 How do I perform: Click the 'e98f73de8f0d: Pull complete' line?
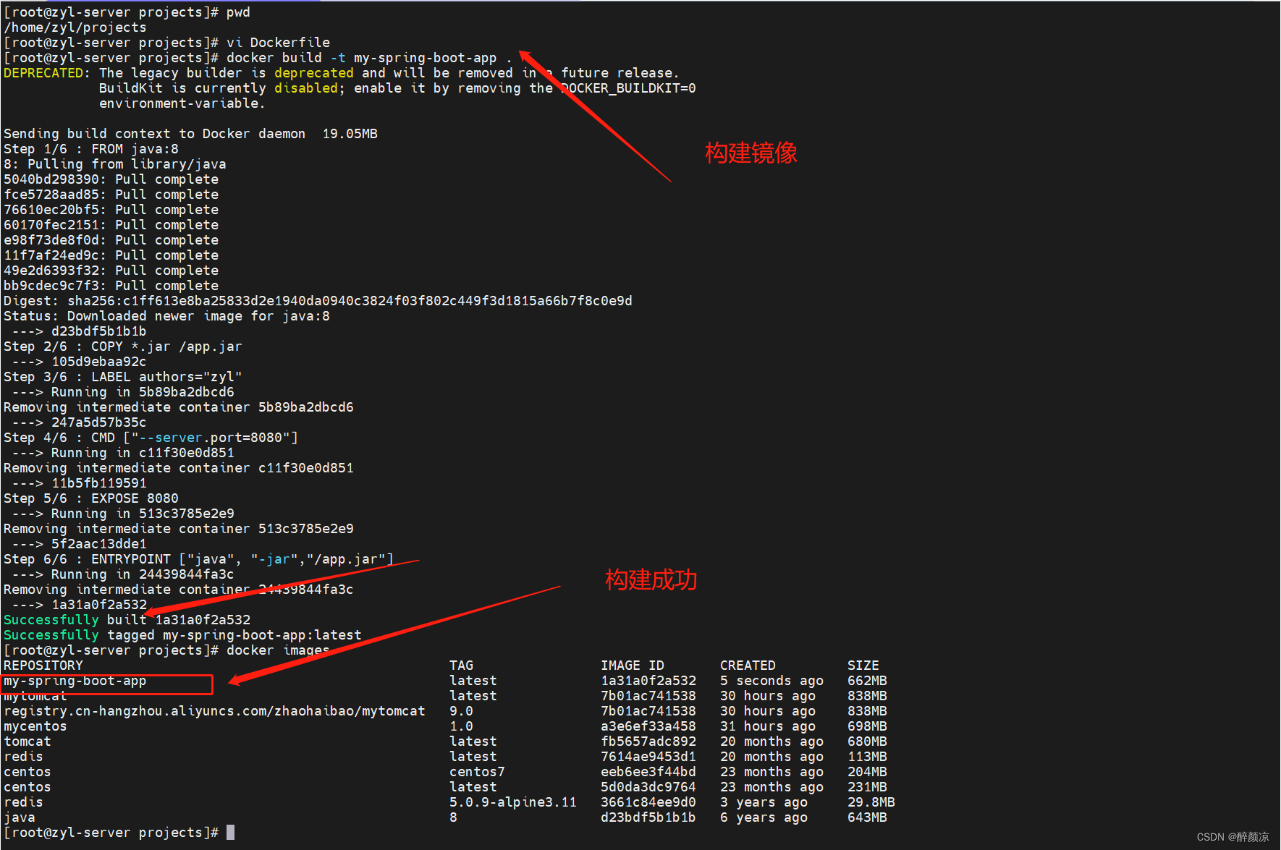[x=111, y=240]
